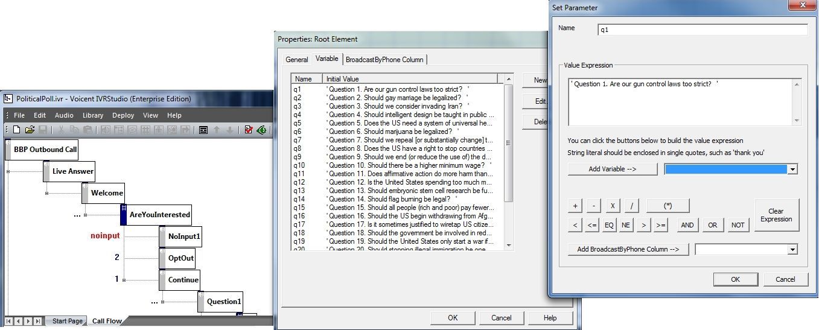Open the BroadcastByPhone Column dropdown
This screenshot has width=819, height=330.
click(x=792, y=249)
